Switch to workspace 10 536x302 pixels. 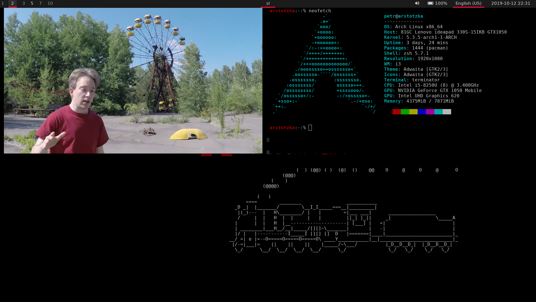coord(50,3)
